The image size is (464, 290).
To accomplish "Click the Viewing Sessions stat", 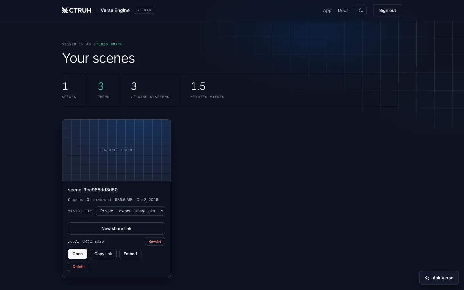I will tap(150, 90).
